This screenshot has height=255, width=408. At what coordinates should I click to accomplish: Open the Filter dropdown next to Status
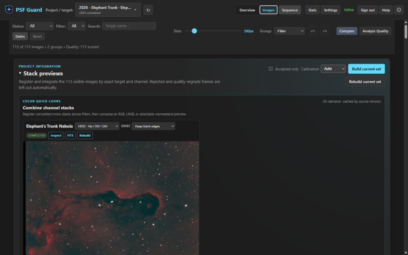click(x=76, y=26)
